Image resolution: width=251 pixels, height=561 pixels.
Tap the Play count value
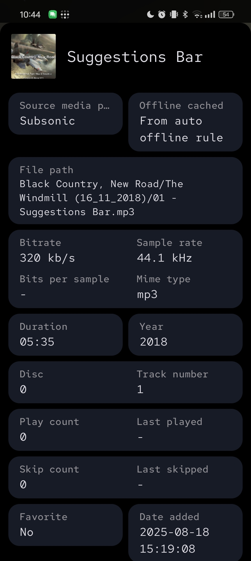[x=23, y=437]
